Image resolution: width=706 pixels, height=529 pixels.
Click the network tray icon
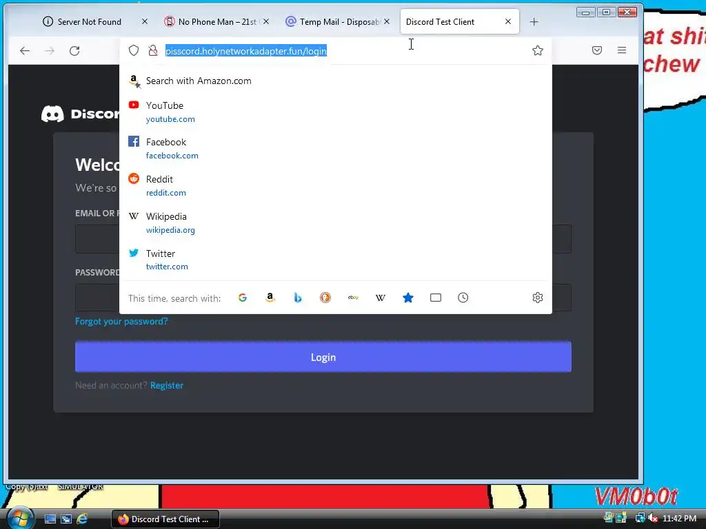(x=640, y=519)
